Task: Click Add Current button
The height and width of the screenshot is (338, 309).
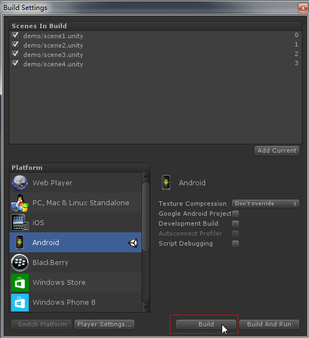Action: (277, 150)
